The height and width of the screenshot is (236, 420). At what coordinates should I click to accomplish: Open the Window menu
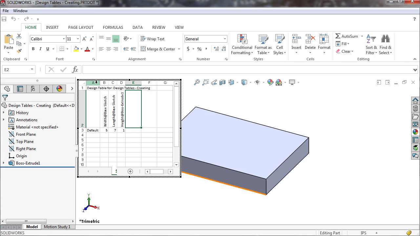click(x=20, y=11)
